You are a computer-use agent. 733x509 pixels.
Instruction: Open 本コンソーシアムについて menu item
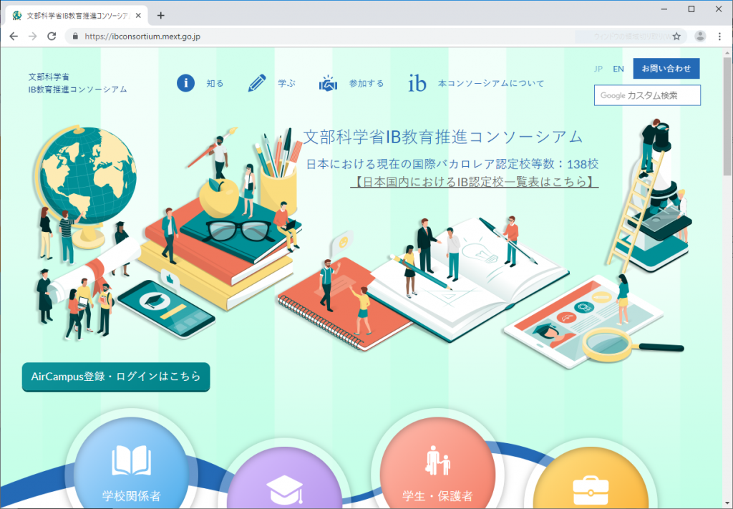pos(491,84)
